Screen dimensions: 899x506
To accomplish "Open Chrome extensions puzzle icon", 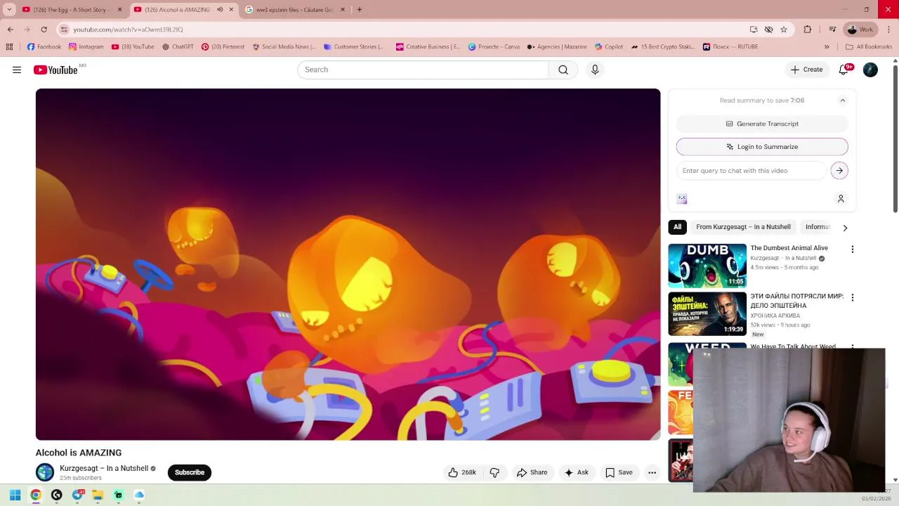I will pos(808,30).
